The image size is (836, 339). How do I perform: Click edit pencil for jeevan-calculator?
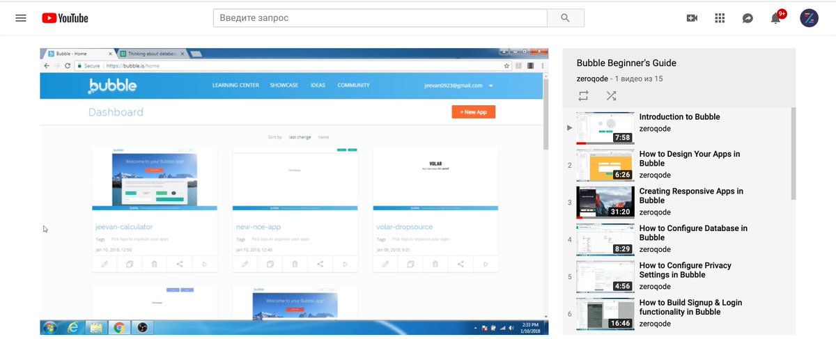coord(104,265)
